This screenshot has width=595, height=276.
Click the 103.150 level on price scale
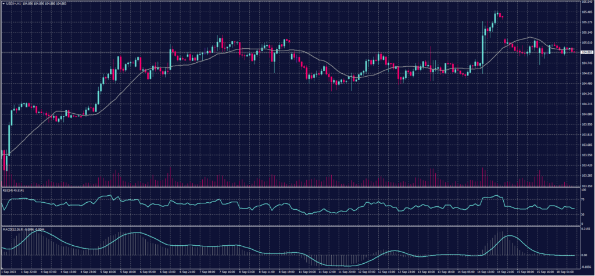(586, 186)
